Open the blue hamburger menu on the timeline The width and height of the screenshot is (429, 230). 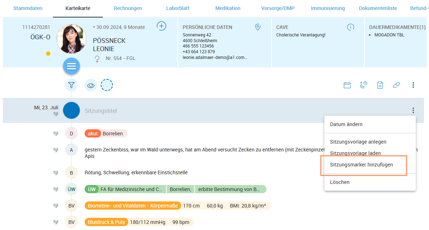pyautogui.click(x=71, y=66)
